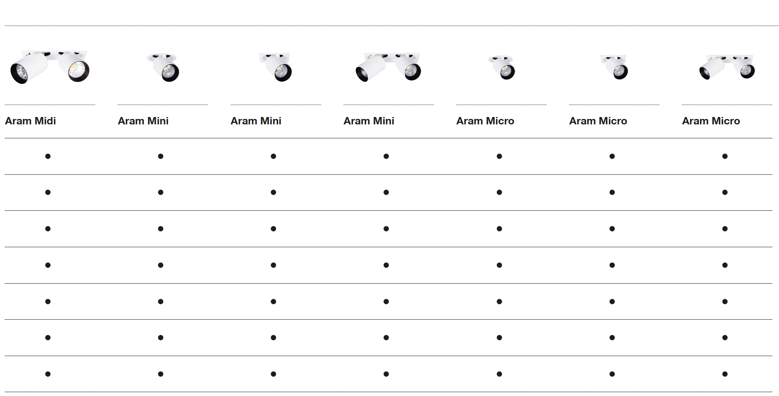Click Aram Micro label under round spotlight

[x=485, y=121]
